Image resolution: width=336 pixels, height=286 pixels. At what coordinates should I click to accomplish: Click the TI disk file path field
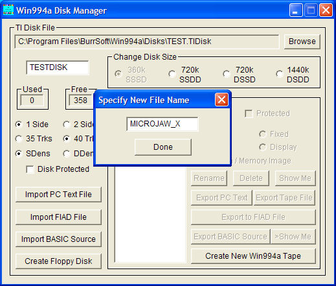pyautogui.click(x=147, y=42)
